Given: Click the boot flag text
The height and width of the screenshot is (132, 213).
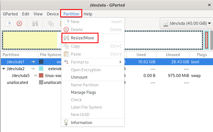Looking at the screenshot, I should [x=195, y=62].
